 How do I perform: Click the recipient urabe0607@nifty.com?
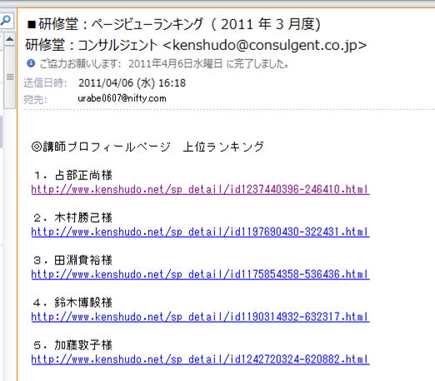point(122,98)
